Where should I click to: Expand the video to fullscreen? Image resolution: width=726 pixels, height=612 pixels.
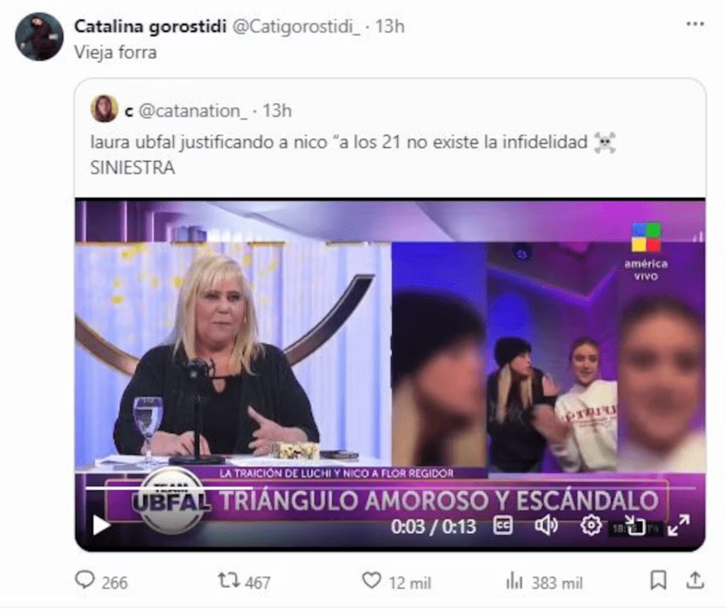[678, 525]
